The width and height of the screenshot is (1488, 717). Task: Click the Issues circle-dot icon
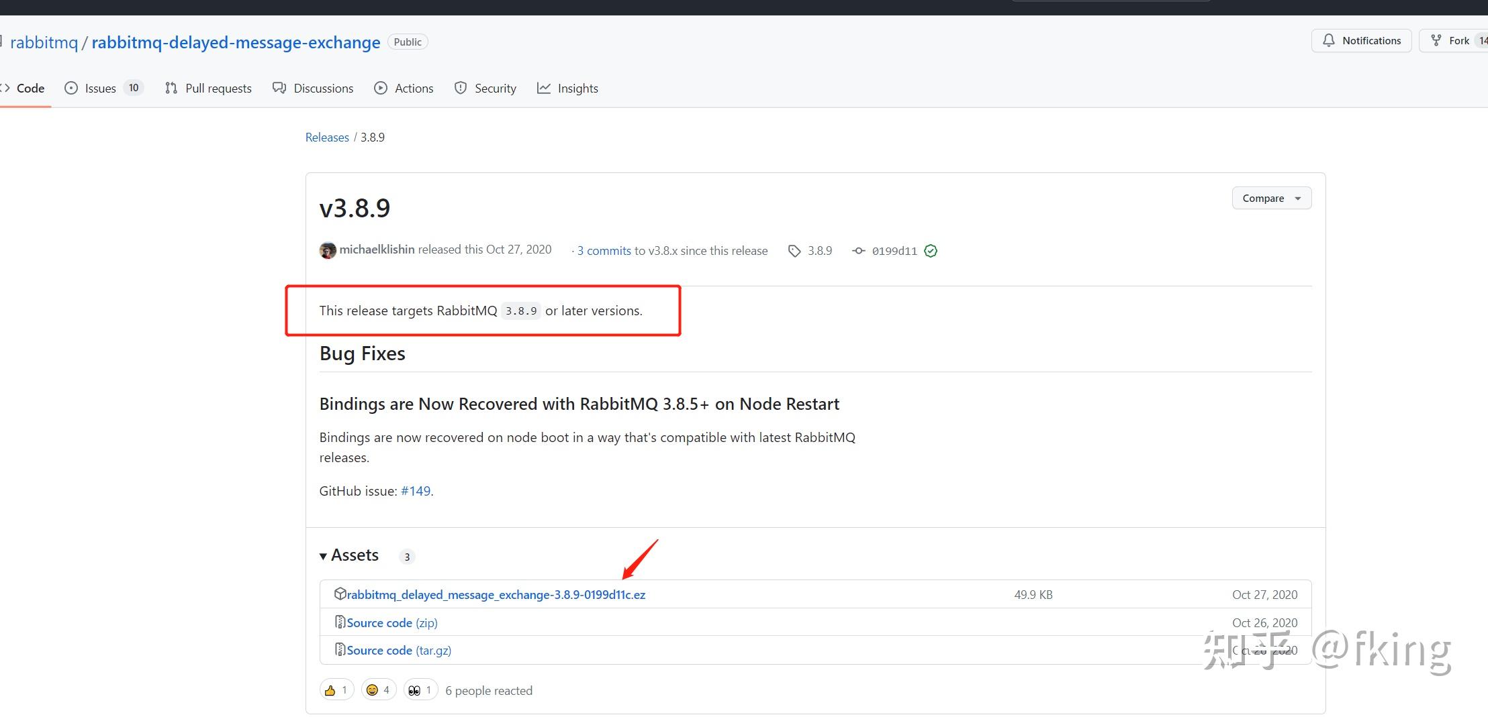[71, 88]
